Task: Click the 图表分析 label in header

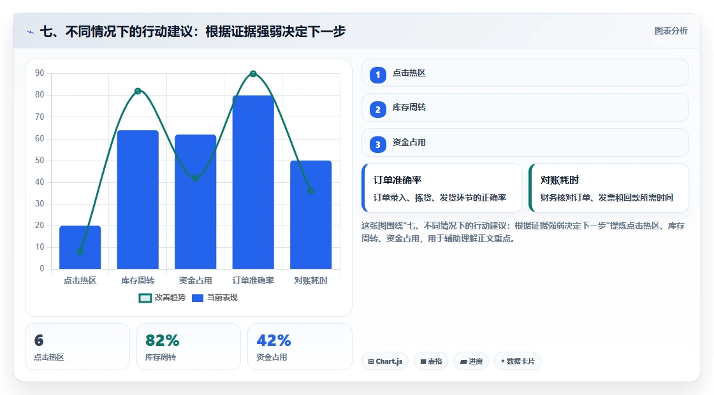Action: tap(671, 31)
